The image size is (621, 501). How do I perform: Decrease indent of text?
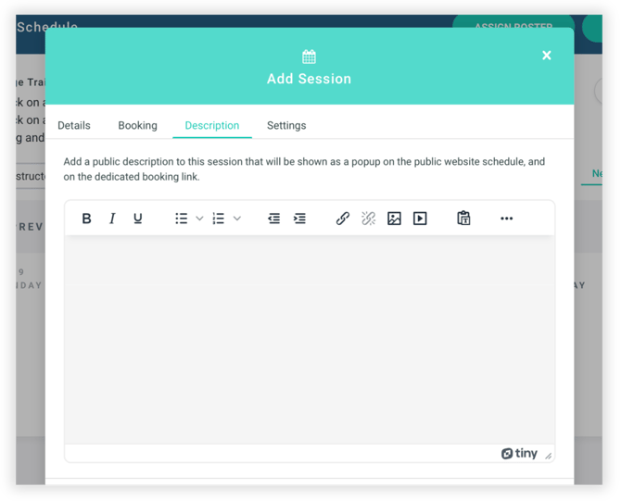coord(273,219)
